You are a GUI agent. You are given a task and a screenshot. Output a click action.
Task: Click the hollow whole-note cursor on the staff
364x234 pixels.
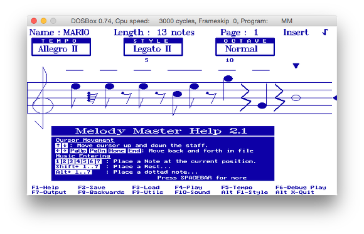[296, 98]
